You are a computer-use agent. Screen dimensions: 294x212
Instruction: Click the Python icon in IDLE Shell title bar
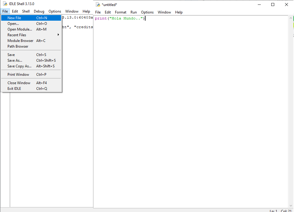5,4
